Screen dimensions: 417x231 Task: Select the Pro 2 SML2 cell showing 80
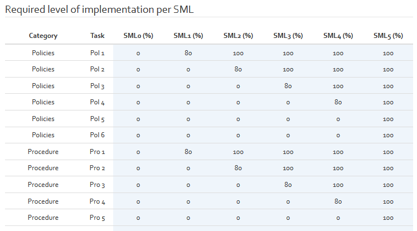[238, 168]
